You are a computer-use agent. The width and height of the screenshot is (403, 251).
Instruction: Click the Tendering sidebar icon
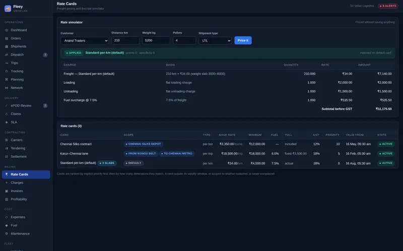(7, 148)
